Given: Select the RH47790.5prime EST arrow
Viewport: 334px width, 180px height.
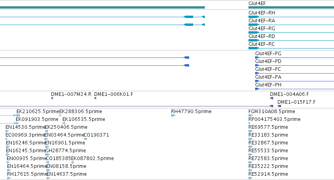Looking at the screenshot, I should pyautogui.click(x=173, y=115).
